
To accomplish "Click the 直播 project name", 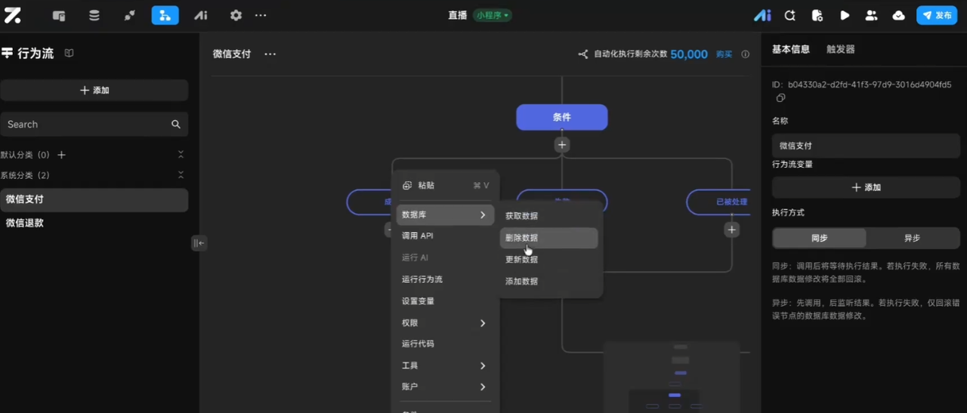I will point(457,15).
